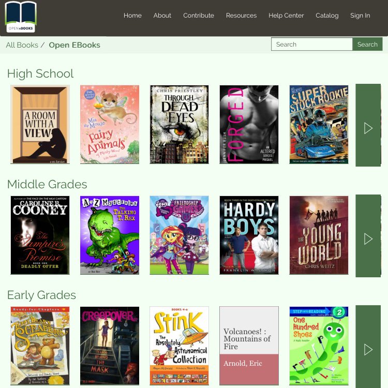Open the High School section heading
This screenshot has height=388, width=388.
(x=40, y=73)
